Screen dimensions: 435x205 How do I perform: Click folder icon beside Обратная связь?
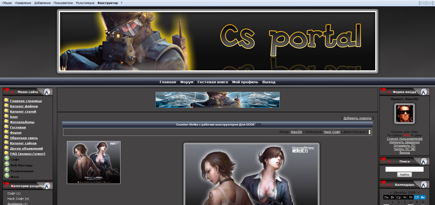point(6,137)
